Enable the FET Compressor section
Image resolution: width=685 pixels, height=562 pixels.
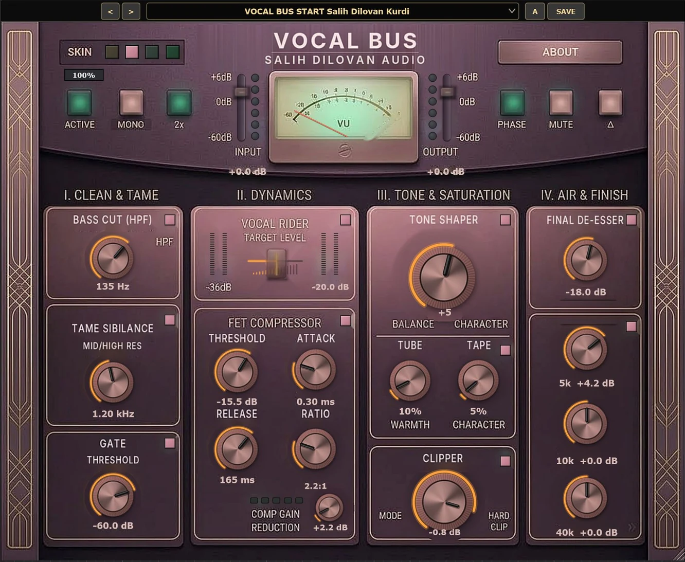[346, 321]
